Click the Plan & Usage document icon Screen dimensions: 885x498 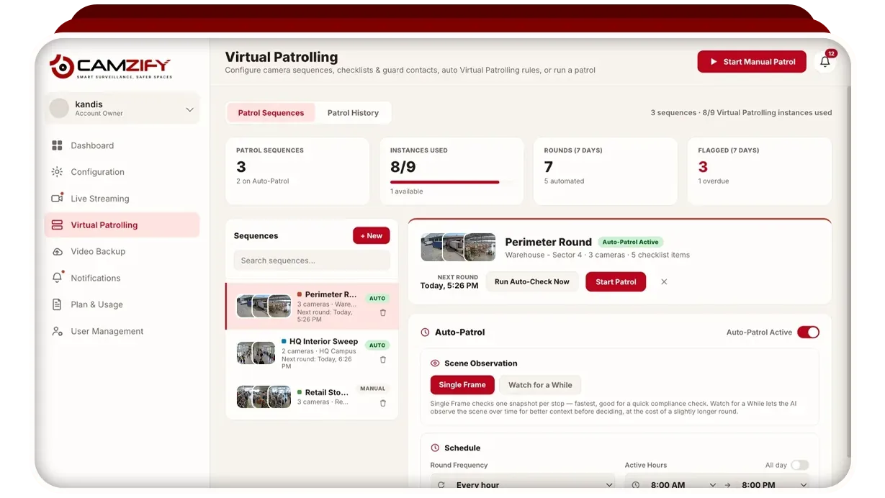[x=57, y=304]
